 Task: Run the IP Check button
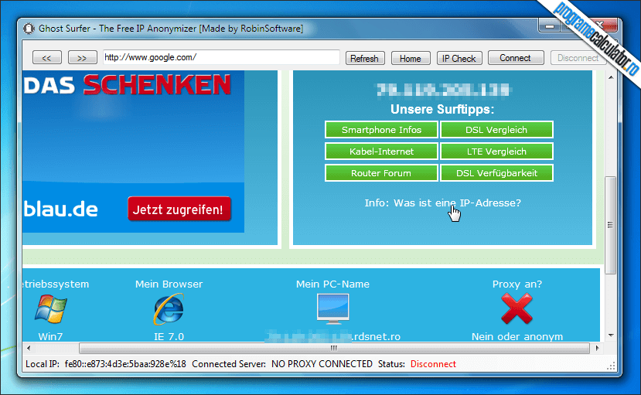click(x=459, y=58)
